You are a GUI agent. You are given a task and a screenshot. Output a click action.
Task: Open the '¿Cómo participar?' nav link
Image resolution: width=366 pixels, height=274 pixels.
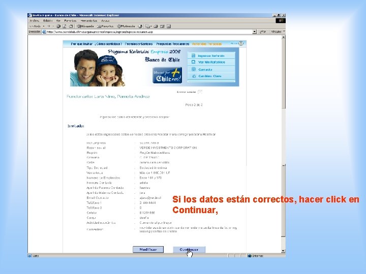108,44
